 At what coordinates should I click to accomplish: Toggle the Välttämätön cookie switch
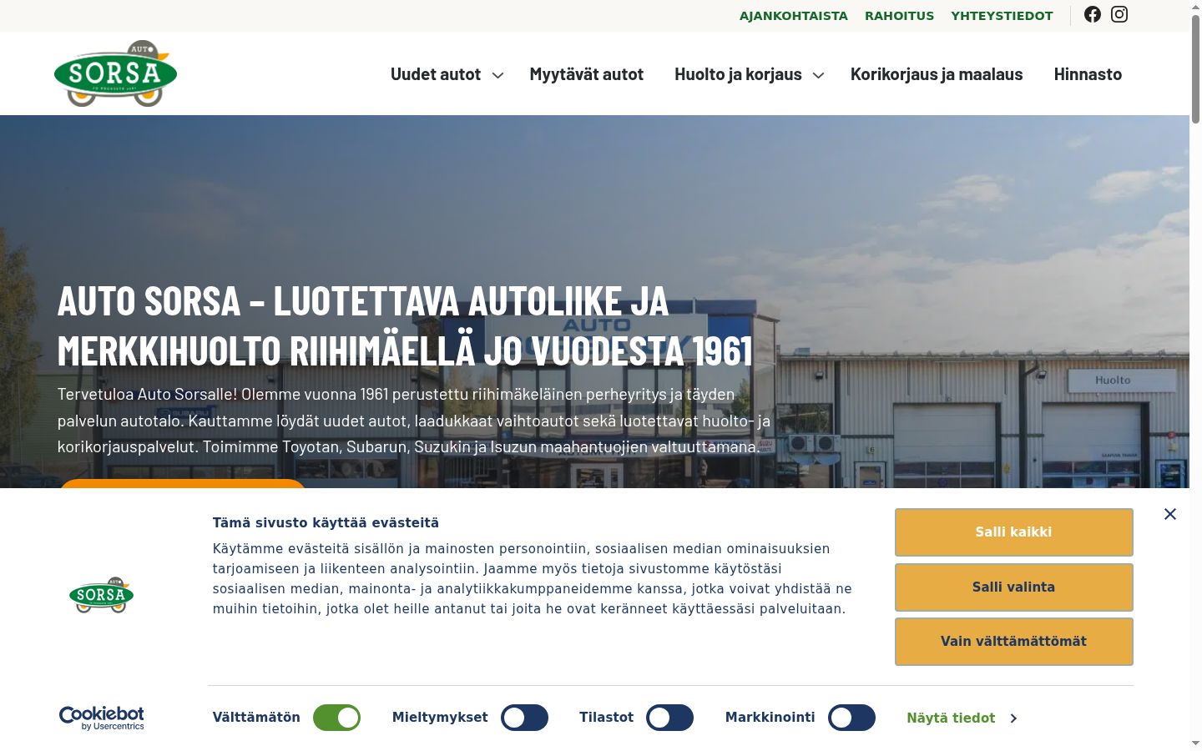(x=336, y=718)
